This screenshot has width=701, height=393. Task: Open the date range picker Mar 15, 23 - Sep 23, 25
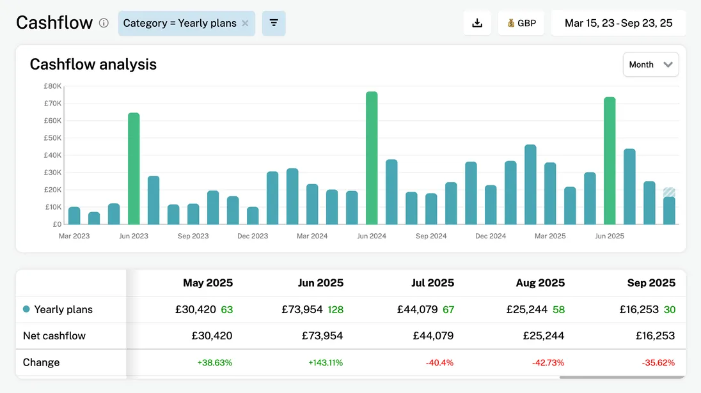pyautogui.click(x=618, y=22)
